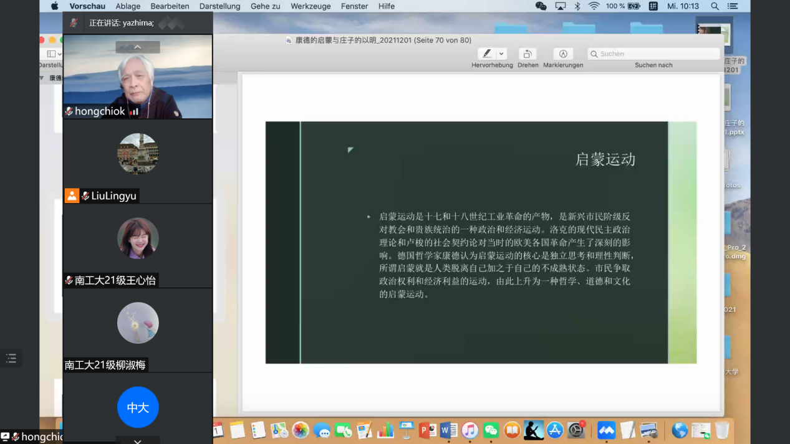The height and width of the screenshot is (444, 790).
Task: Collapse the video panel with up chevron
Action: (138, 47)
